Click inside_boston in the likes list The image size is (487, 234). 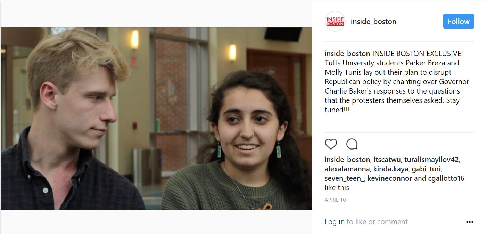[x=347, y=160]
